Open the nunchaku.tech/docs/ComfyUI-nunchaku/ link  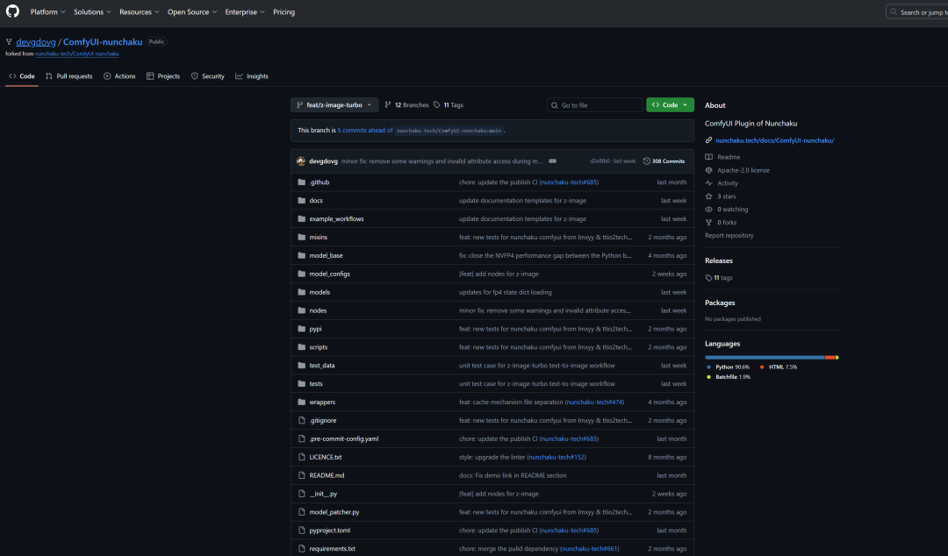(774, 140)
